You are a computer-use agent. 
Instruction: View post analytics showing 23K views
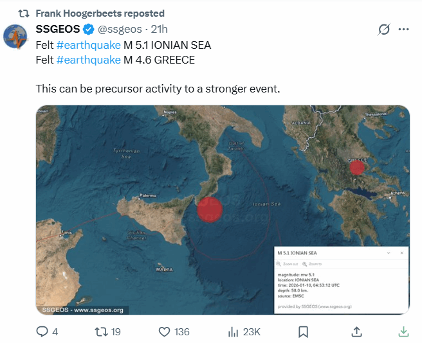[x=234, y=331]
